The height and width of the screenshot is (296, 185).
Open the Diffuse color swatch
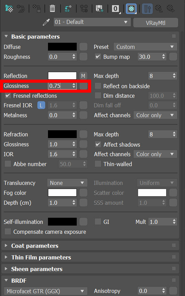click(62, 46)
